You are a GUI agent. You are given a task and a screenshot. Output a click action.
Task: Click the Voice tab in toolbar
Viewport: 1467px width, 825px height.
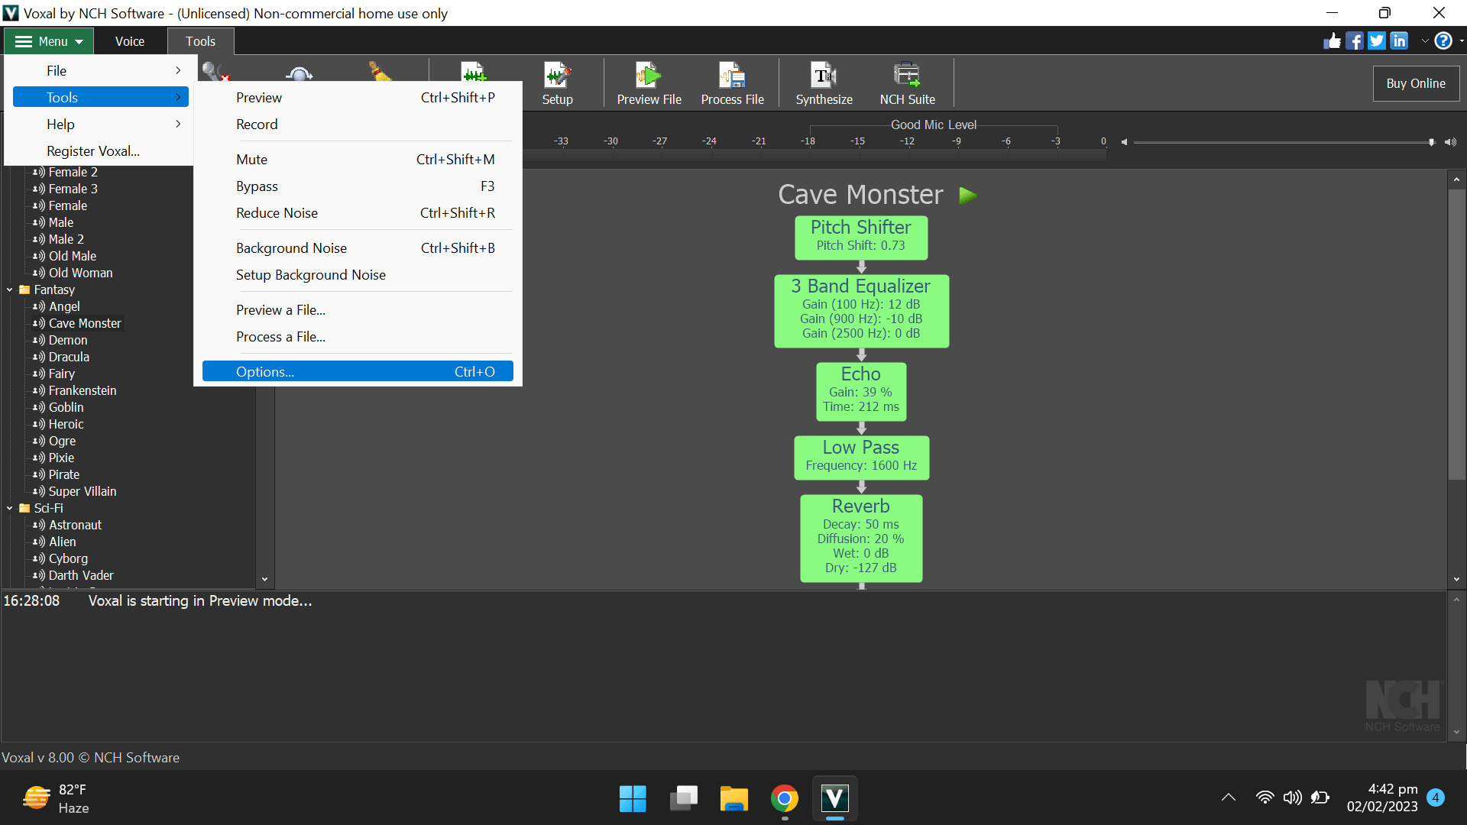click(129, 41)
